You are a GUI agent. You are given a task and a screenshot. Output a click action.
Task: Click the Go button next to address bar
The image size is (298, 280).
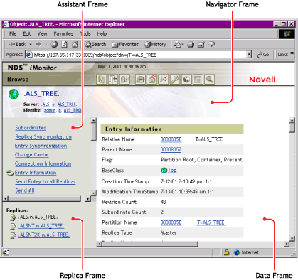263,55
